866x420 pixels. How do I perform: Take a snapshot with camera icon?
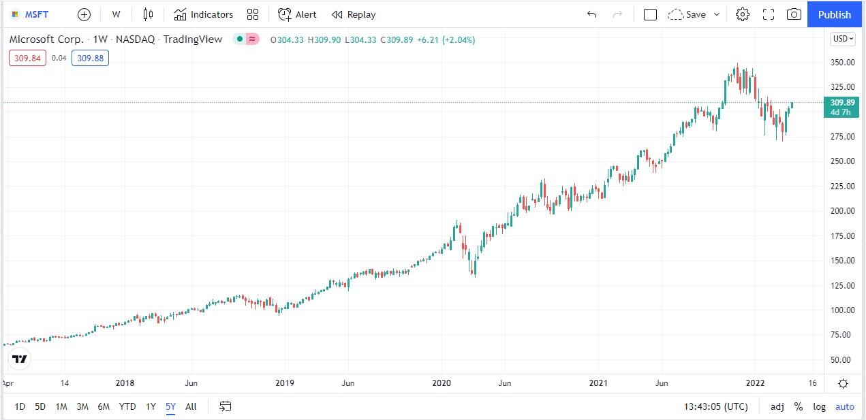click(794, 14)
